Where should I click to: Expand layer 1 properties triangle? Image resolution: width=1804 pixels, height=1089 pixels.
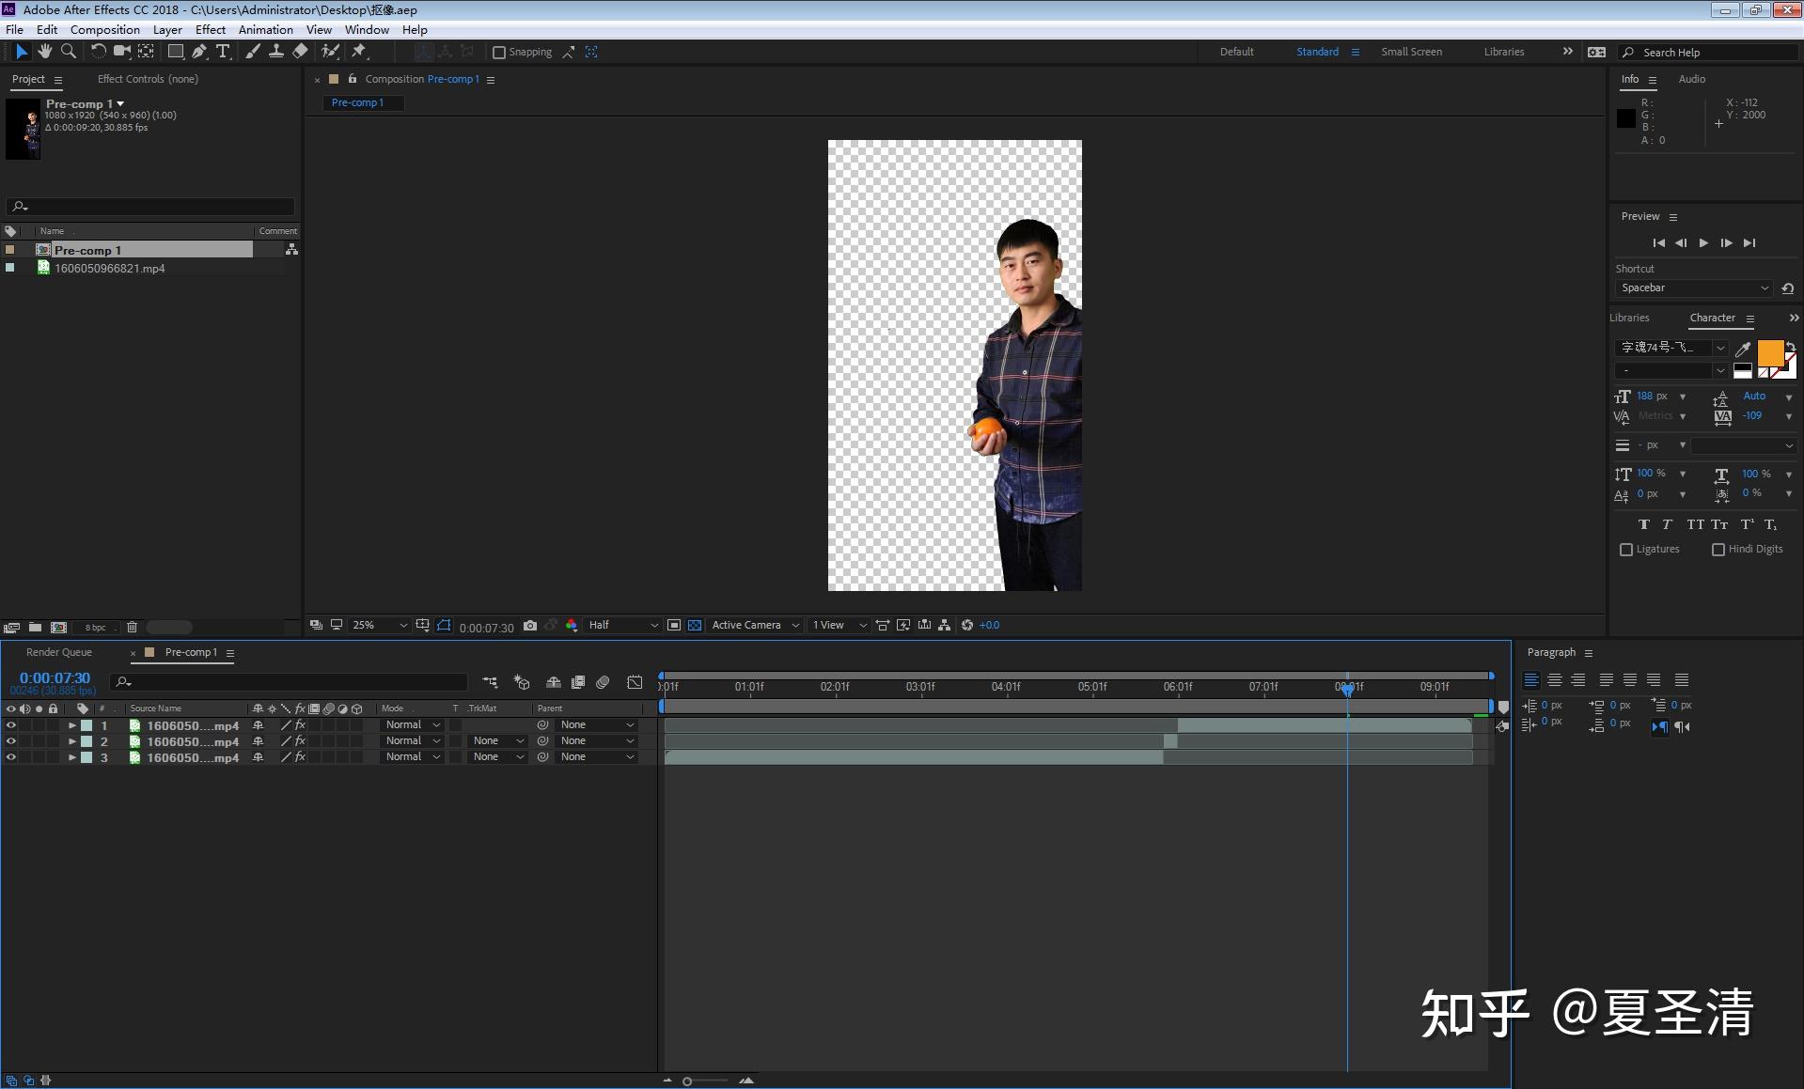coord(71,725)
